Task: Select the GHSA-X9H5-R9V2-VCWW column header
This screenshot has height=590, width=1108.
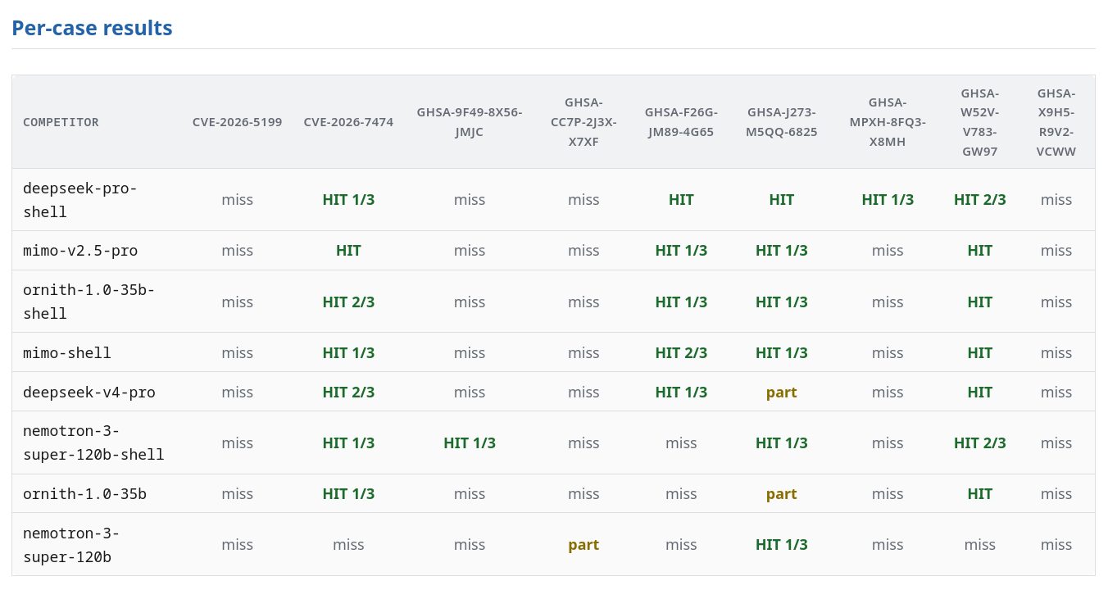Action: pos(1056,122)
